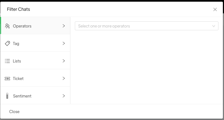Viewport: 224px width, 120px height.
Task: Close the Filter Chats dialog with X
Action: click(x=215, y=9)
